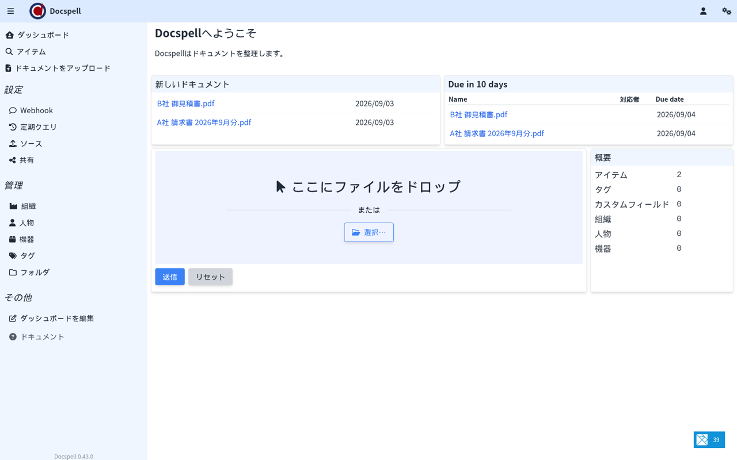Open B社 御見積書.pdf in 新しいドキュメント
The height and width of the screenshot is (460, 737).
185,103
